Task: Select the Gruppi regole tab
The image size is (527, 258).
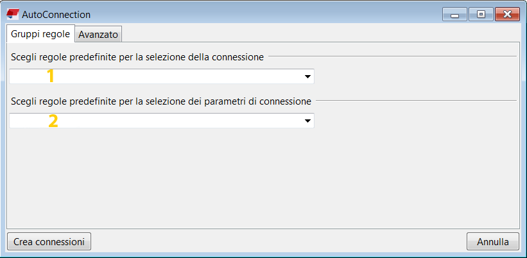Action: click(40, 34)
